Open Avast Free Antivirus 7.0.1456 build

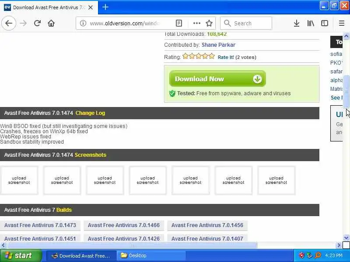[x=207, y=225]
